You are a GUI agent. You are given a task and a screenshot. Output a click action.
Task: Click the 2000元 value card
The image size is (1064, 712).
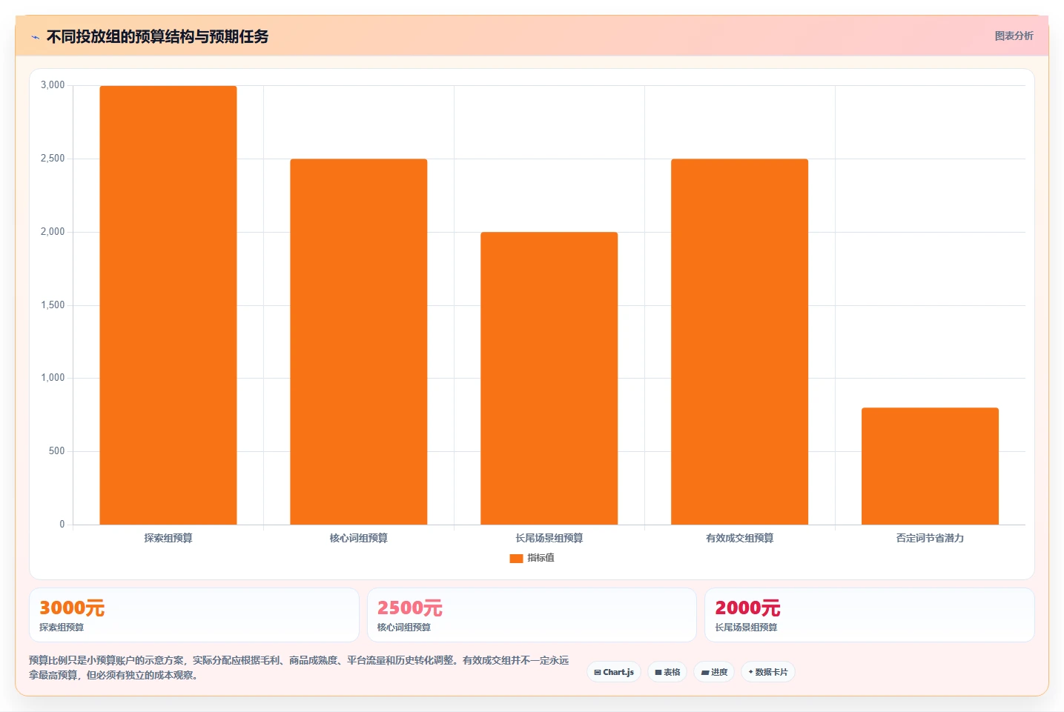coord(870,615)
